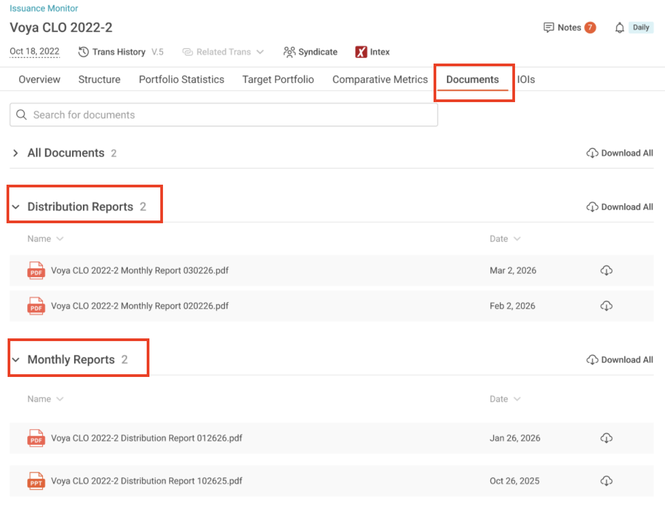Open the Notes panel
Screen dimensions: 665x516
[x=569, y=28]
